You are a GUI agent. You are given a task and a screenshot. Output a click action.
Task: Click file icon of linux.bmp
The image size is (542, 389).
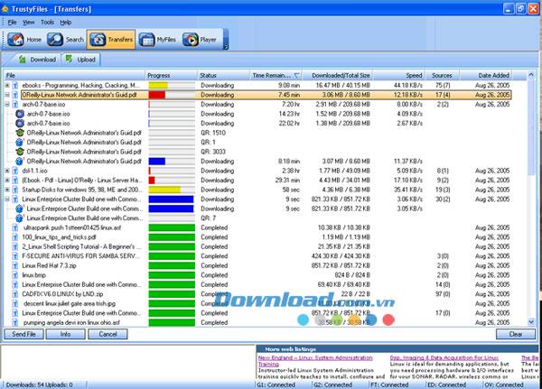(15, 275)
